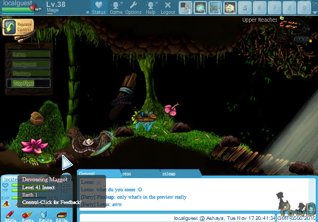Select localguest in the Group panel

pos(29,64)
